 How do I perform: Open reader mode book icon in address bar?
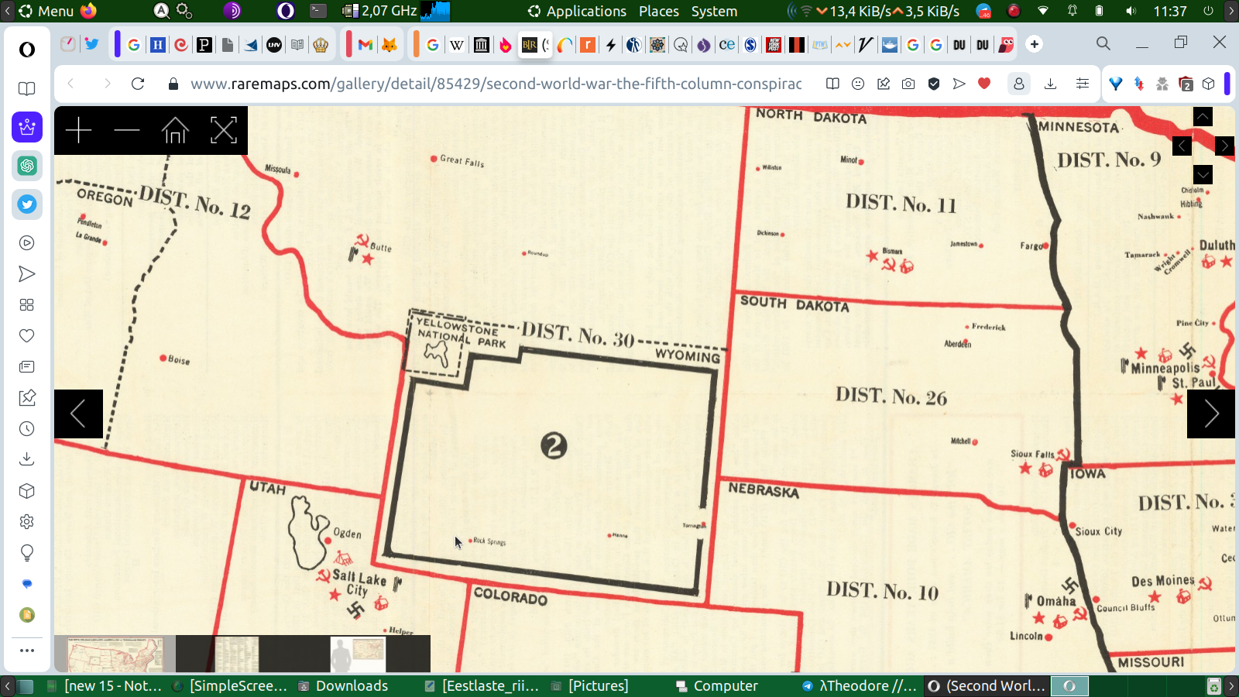[x=832, y=84]
